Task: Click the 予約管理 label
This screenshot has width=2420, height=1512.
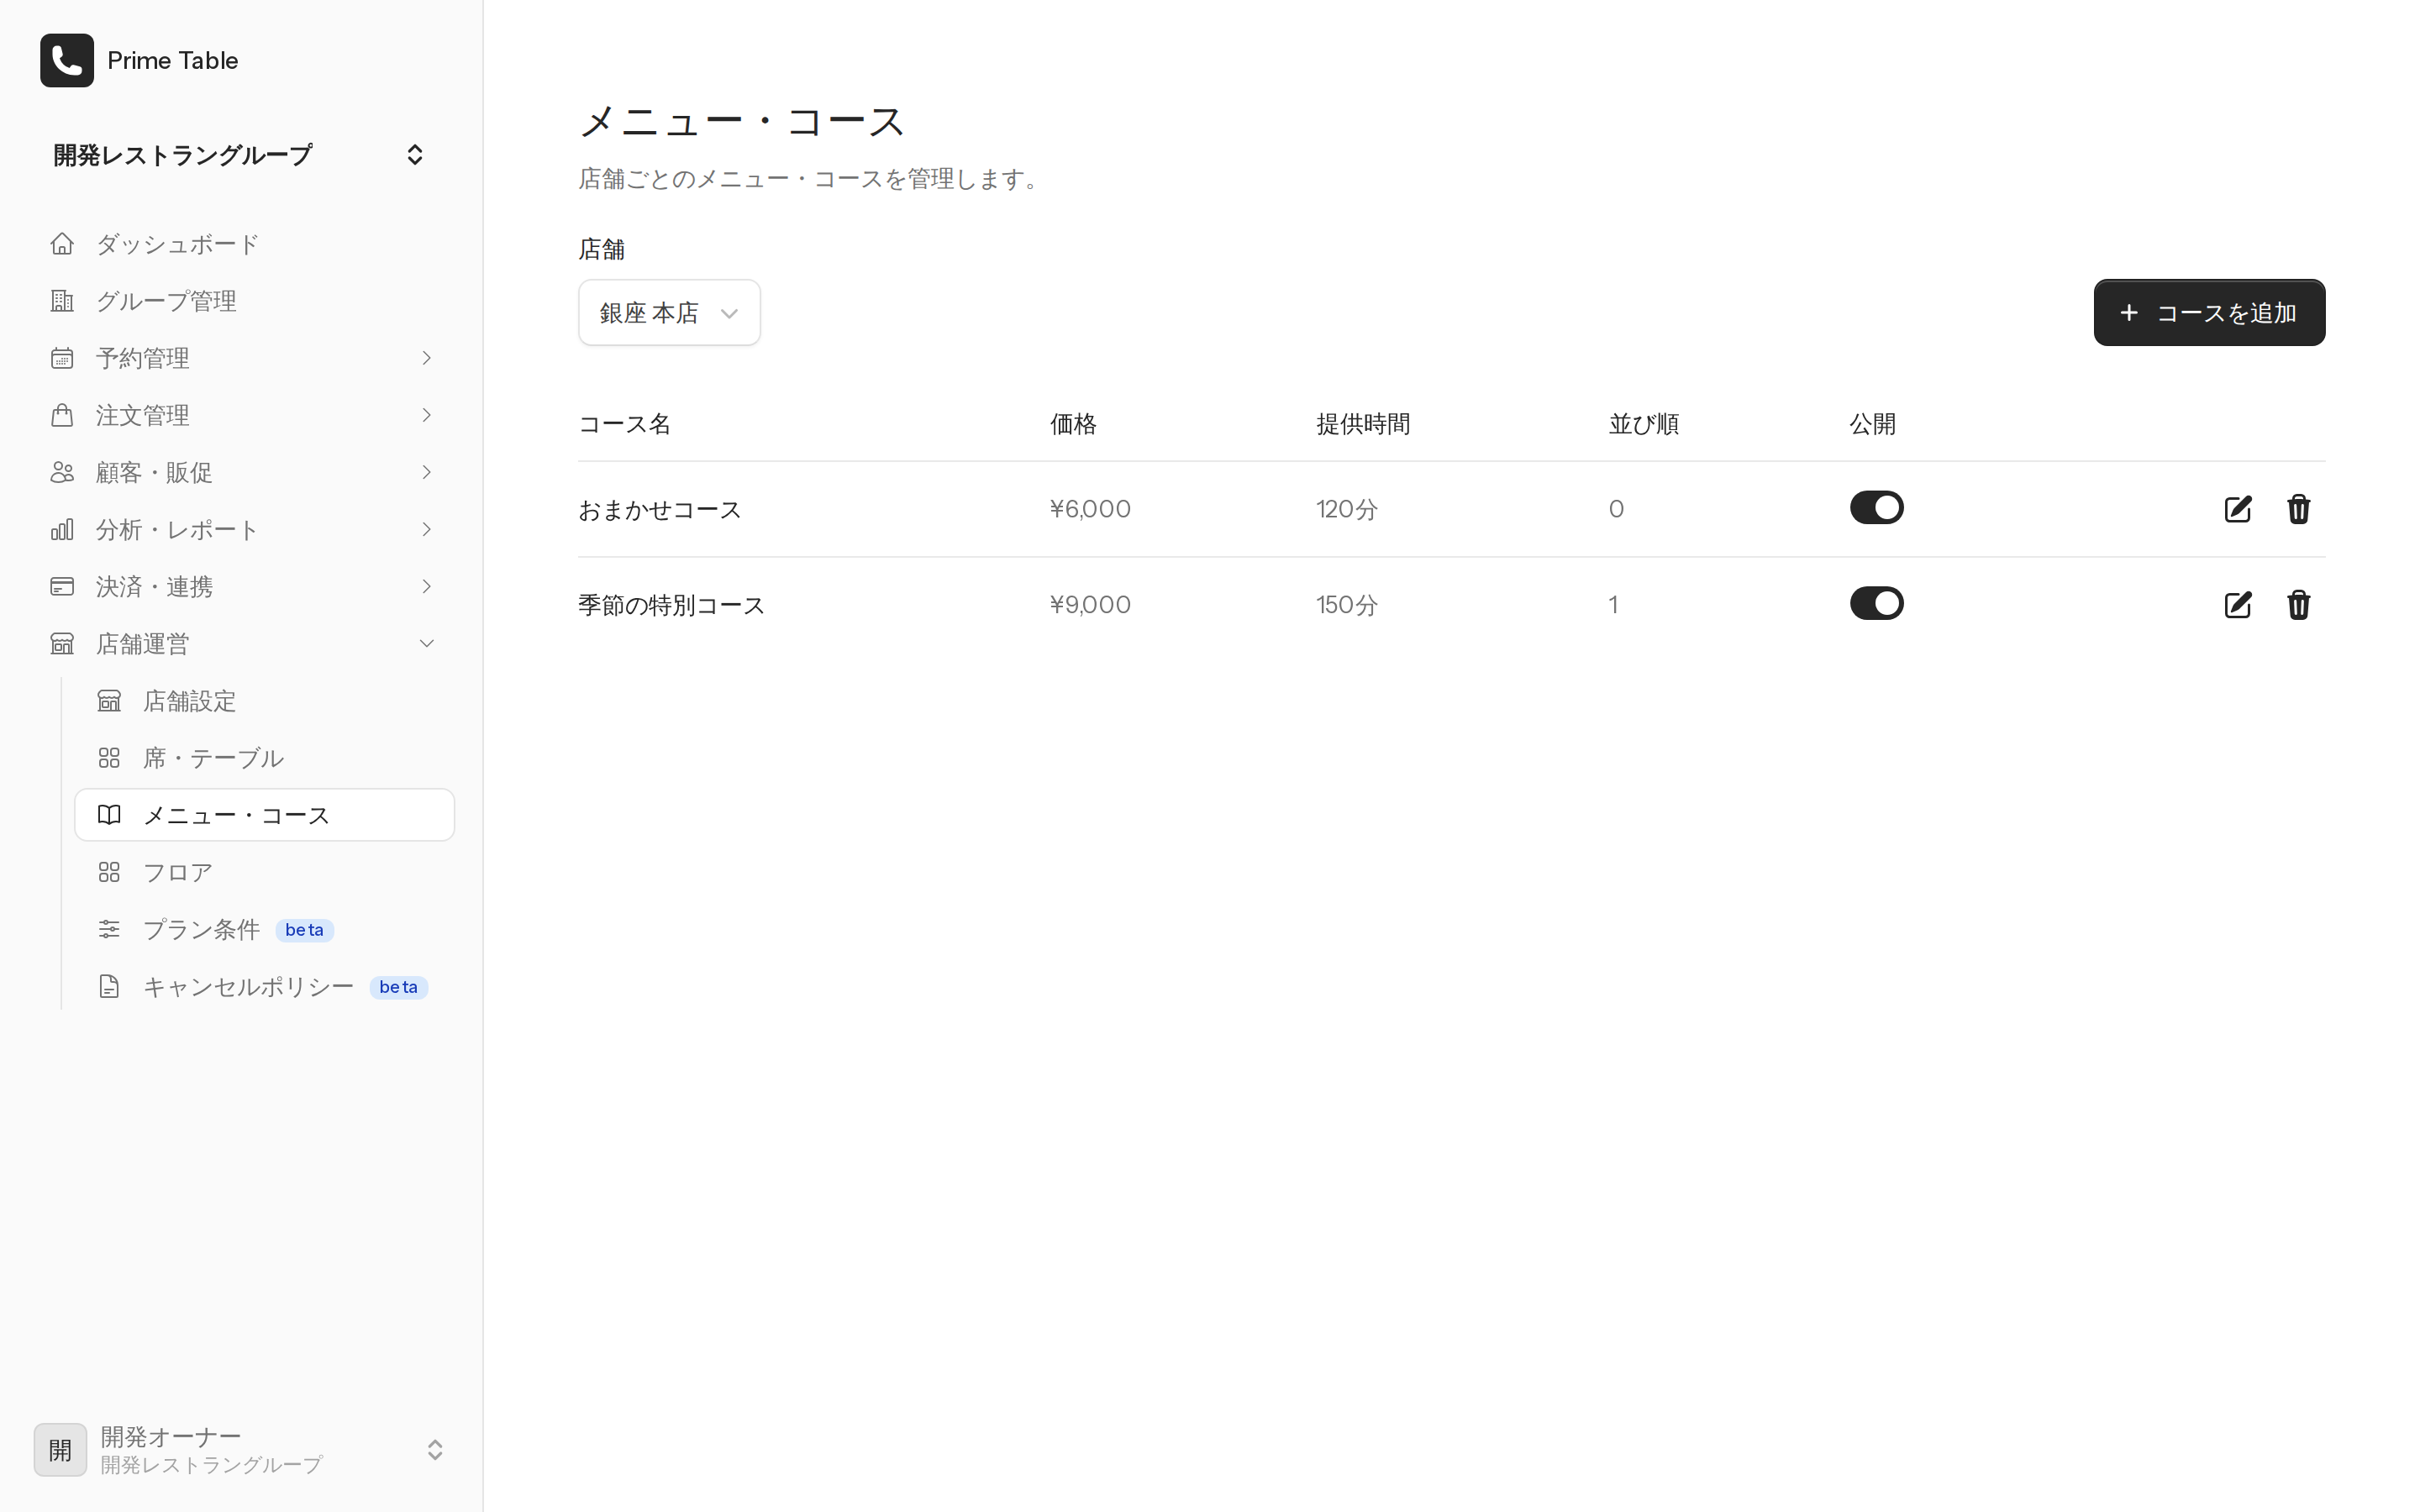Action: [x=143, y=358]
